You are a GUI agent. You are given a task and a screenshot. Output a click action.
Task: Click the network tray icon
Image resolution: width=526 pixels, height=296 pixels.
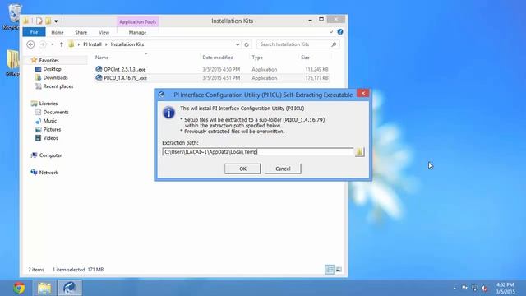(474, 288)
